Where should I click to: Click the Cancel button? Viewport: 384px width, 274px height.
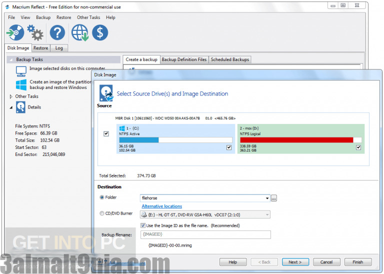(326, 262)
